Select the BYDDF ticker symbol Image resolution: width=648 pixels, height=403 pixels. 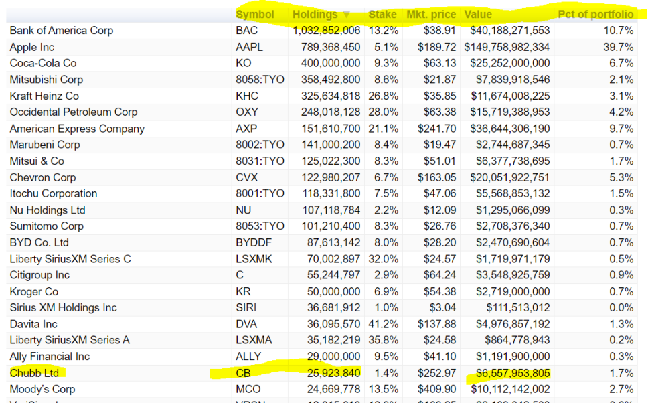click(x=253, y=242)
